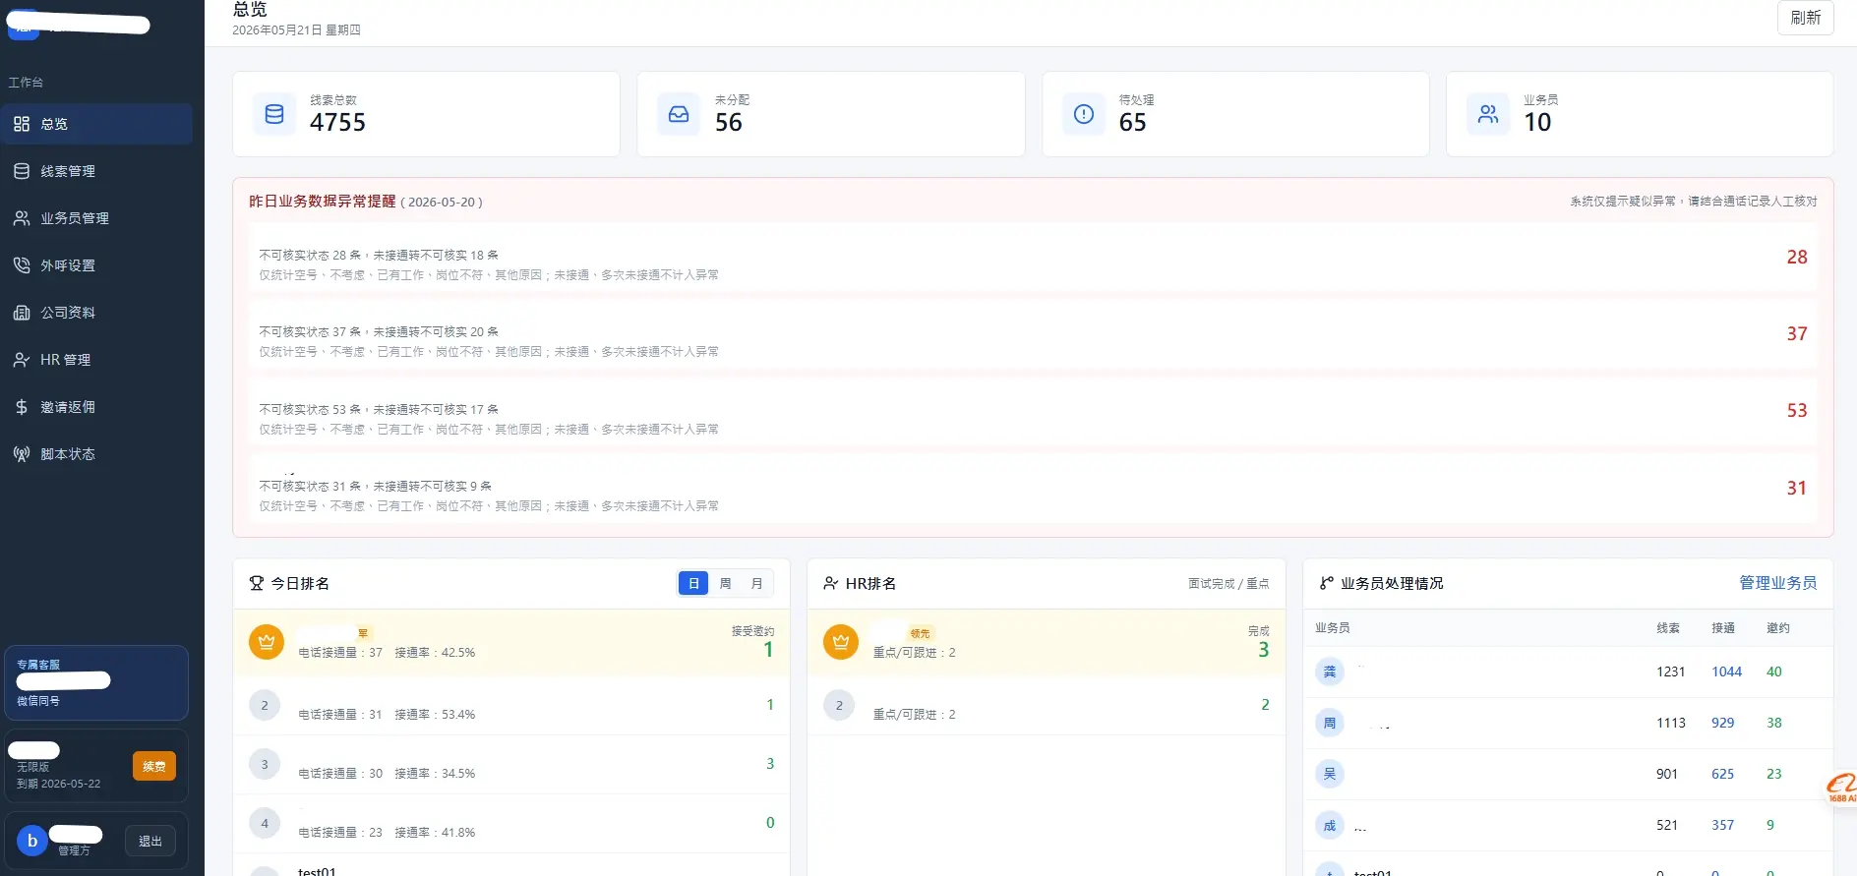The height and width of the screenshot is (876, 1857).
Task: Switch ranking to 月 view
Action: point(756,584)
